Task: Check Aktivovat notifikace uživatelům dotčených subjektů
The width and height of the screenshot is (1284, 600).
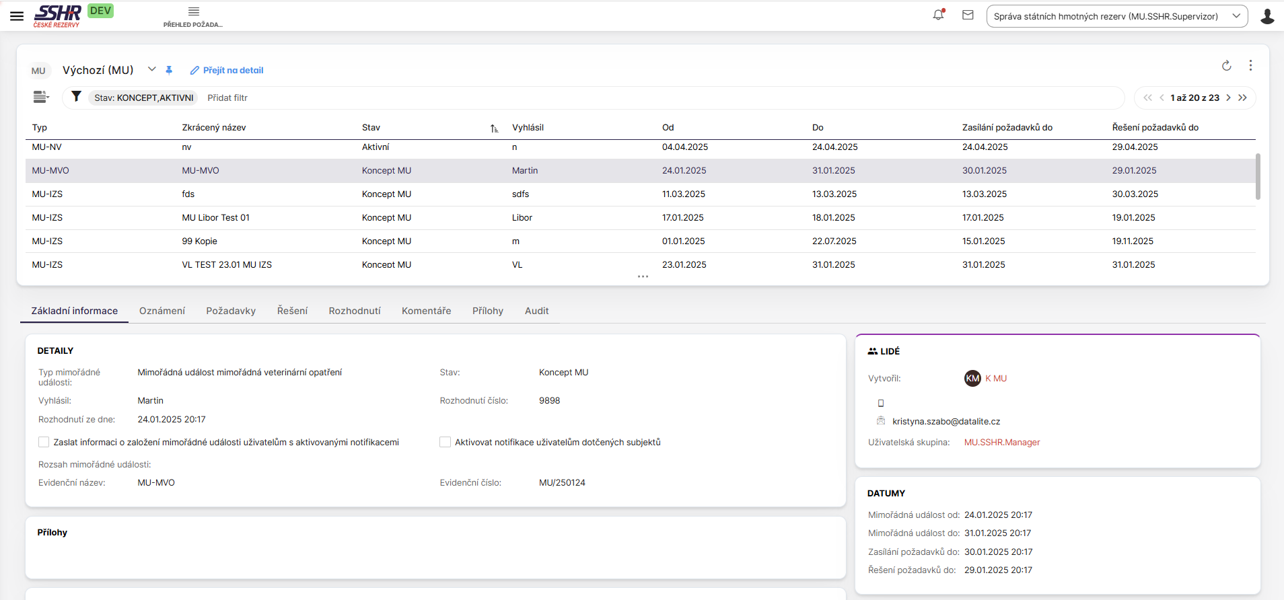Action: tap(445, 442)
